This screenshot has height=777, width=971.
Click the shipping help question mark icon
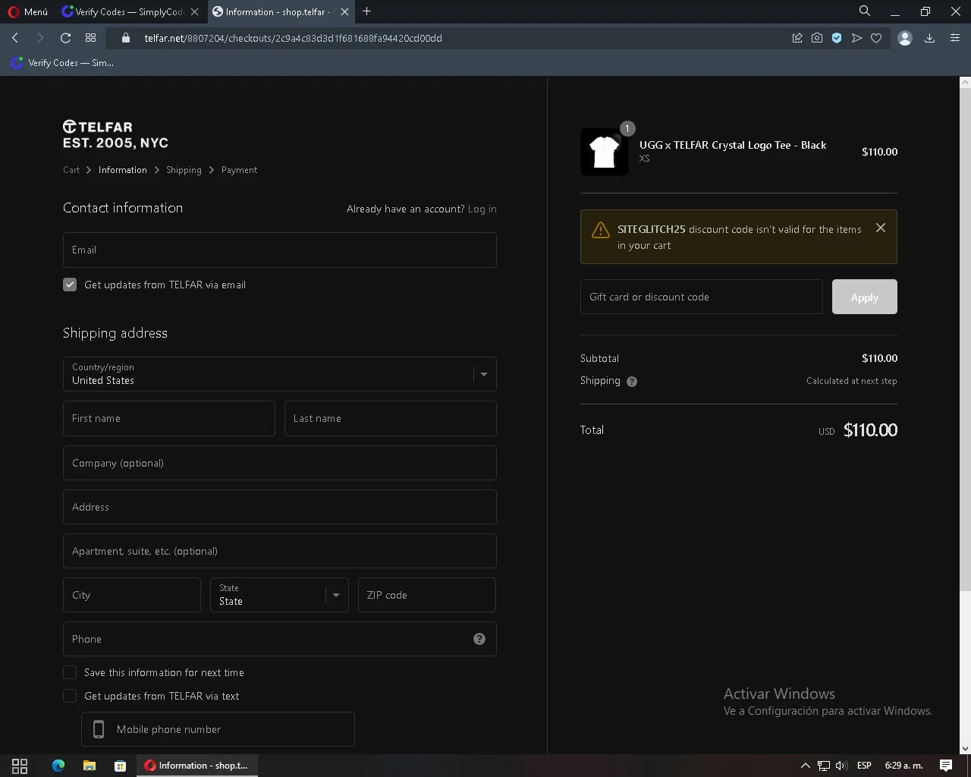tap(632, 382)
